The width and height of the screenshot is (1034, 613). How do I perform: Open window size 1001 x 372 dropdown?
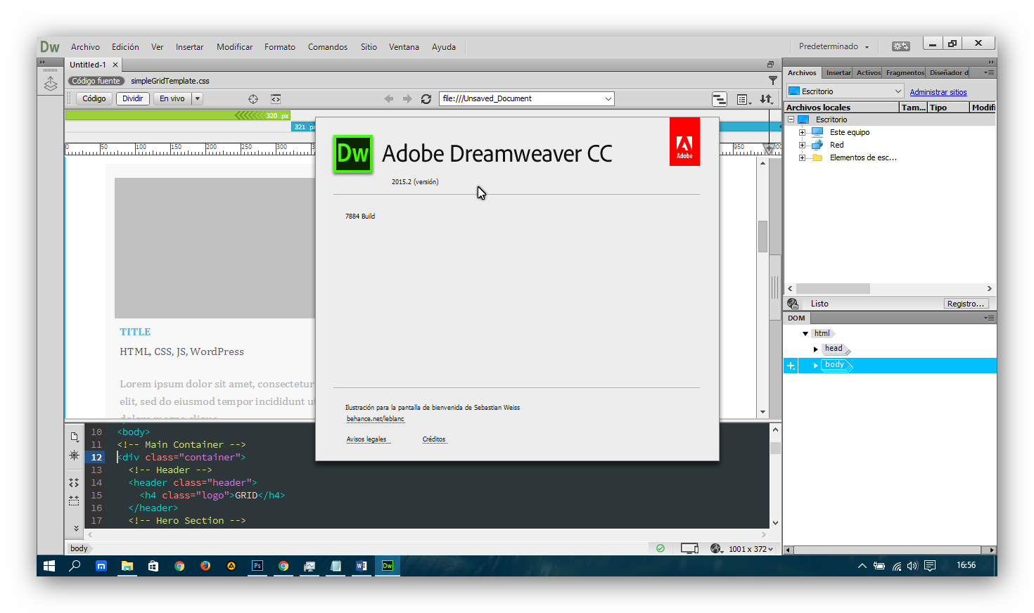tap(751, 549)
